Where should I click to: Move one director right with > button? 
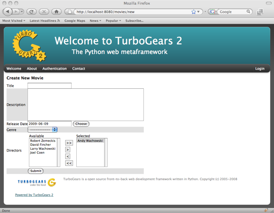coord(68,150)
